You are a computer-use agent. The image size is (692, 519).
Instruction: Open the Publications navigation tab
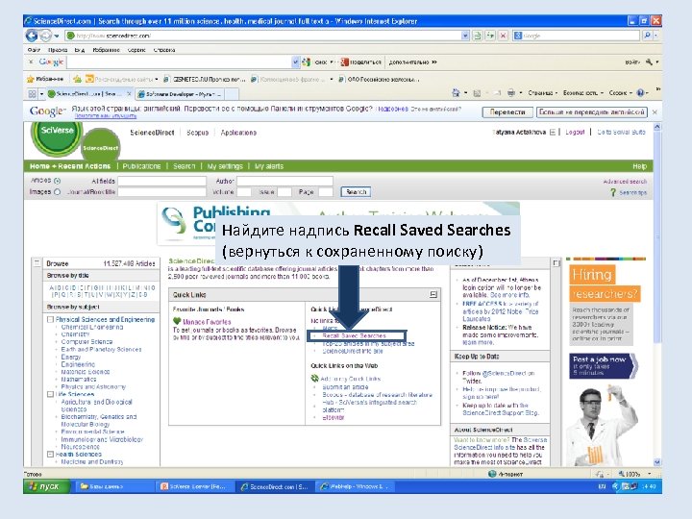pos(141,166)
